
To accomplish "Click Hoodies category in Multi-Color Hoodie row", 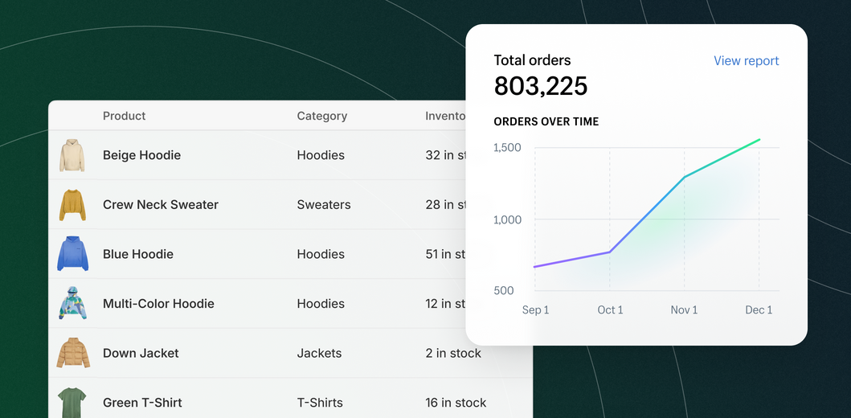I will [x=321, y=304].
